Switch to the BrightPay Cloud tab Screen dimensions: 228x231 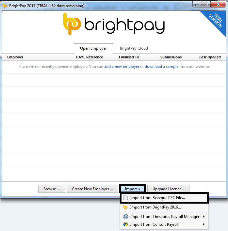134,48
